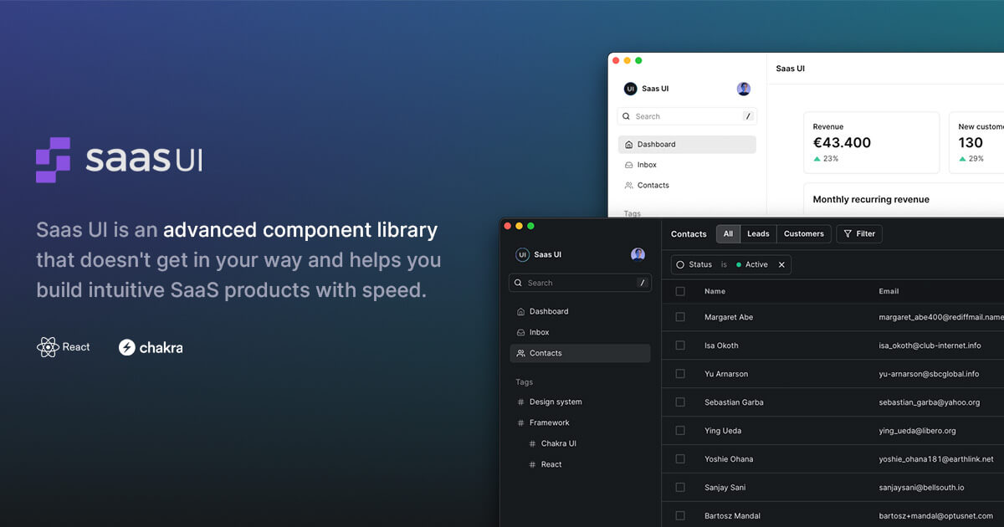Remove the Status filter via its X
1004x527 pixels.
[x=781, y=264]
